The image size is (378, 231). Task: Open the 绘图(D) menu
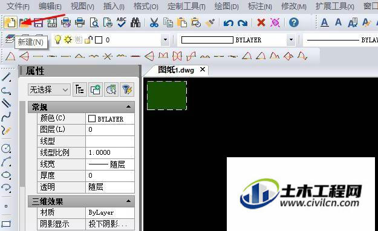226,6
